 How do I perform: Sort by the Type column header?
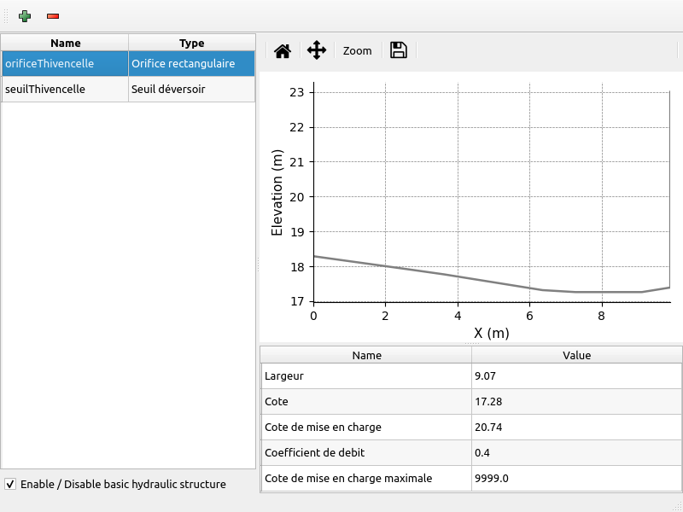(x=191, y=43)
